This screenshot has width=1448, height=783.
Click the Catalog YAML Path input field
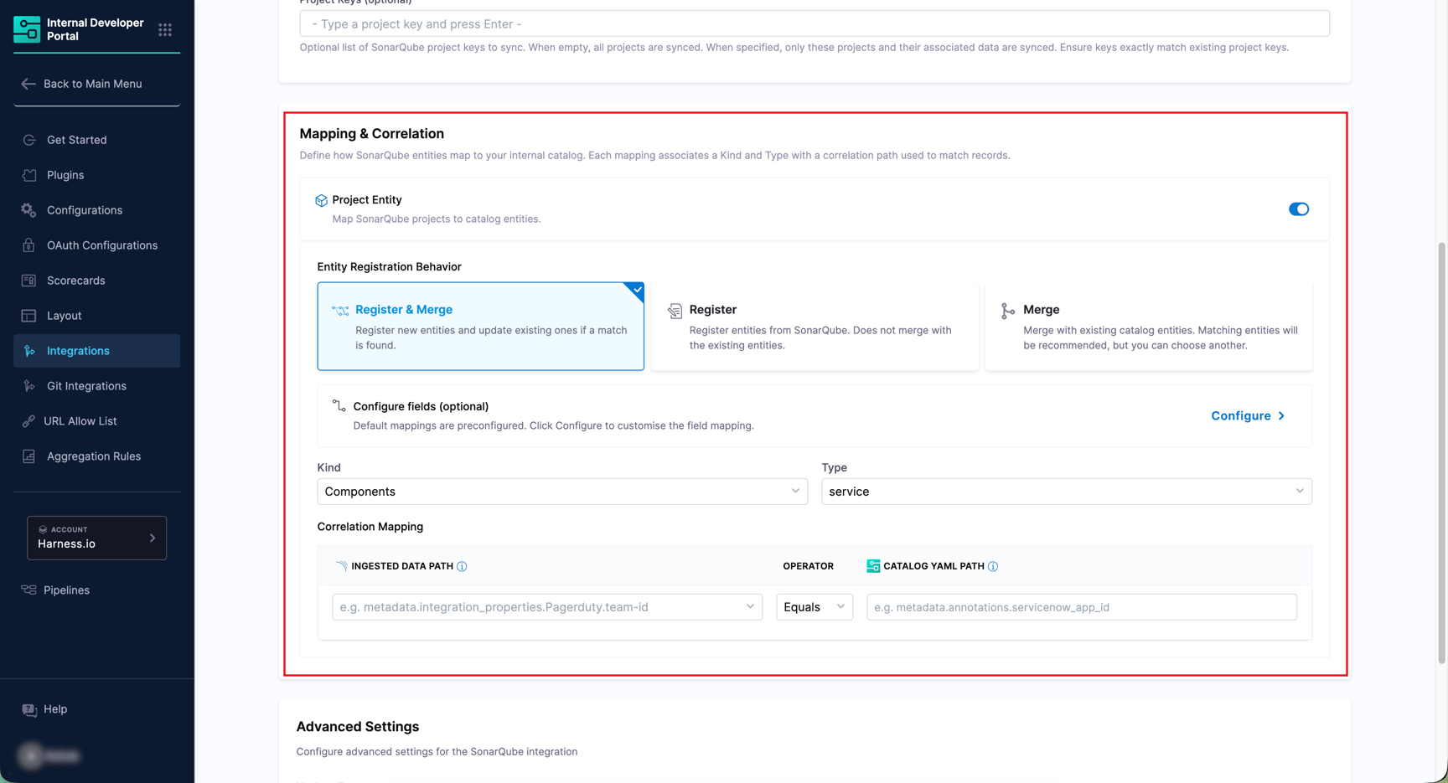click(1081, 607)
